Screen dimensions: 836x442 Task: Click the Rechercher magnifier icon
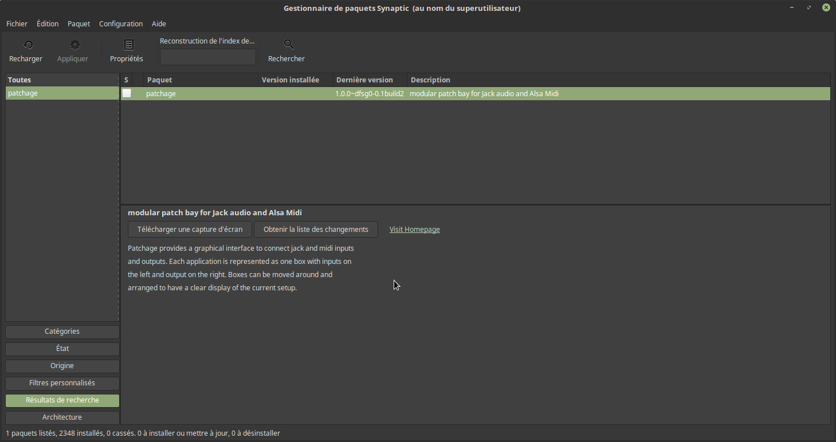289,45
